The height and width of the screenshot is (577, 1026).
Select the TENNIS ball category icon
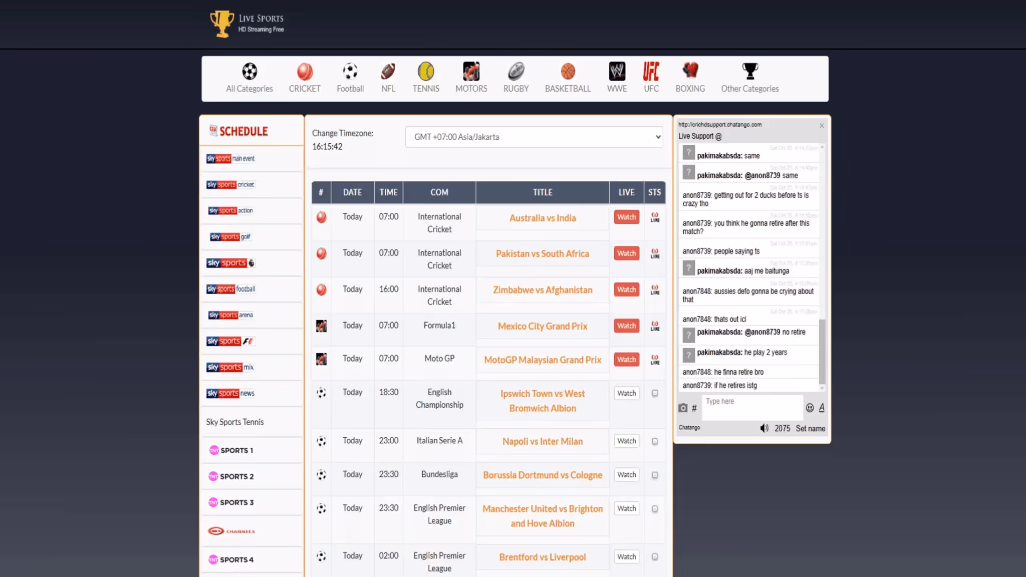click(x=426, y=72)
